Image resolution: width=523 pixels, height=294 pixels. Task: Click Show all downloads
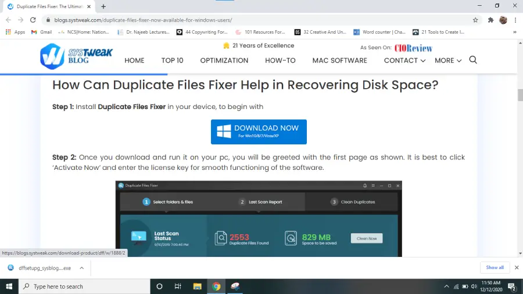coord(495,267)
